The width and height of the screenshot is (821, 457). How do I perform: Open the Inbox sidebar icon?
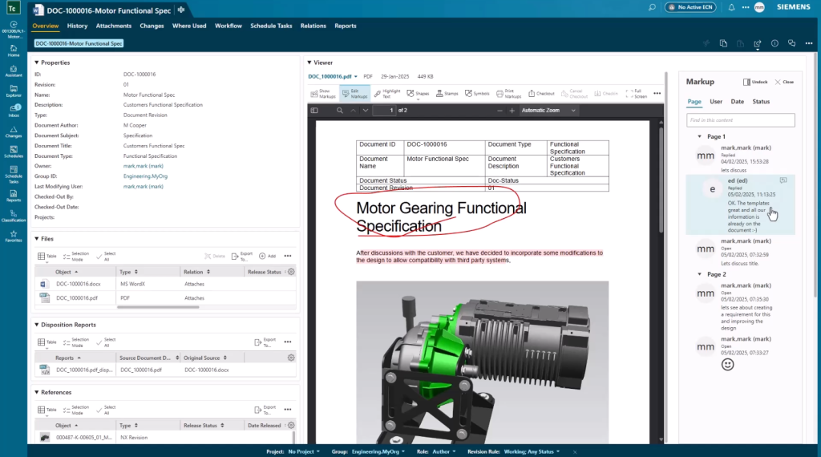14,111
